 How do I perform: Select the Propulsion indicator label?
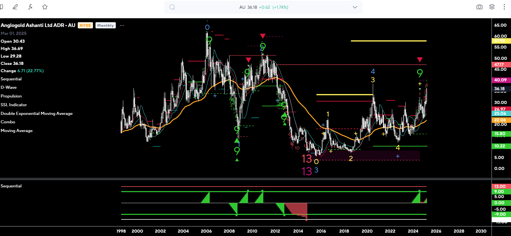(x=11, y=96)
